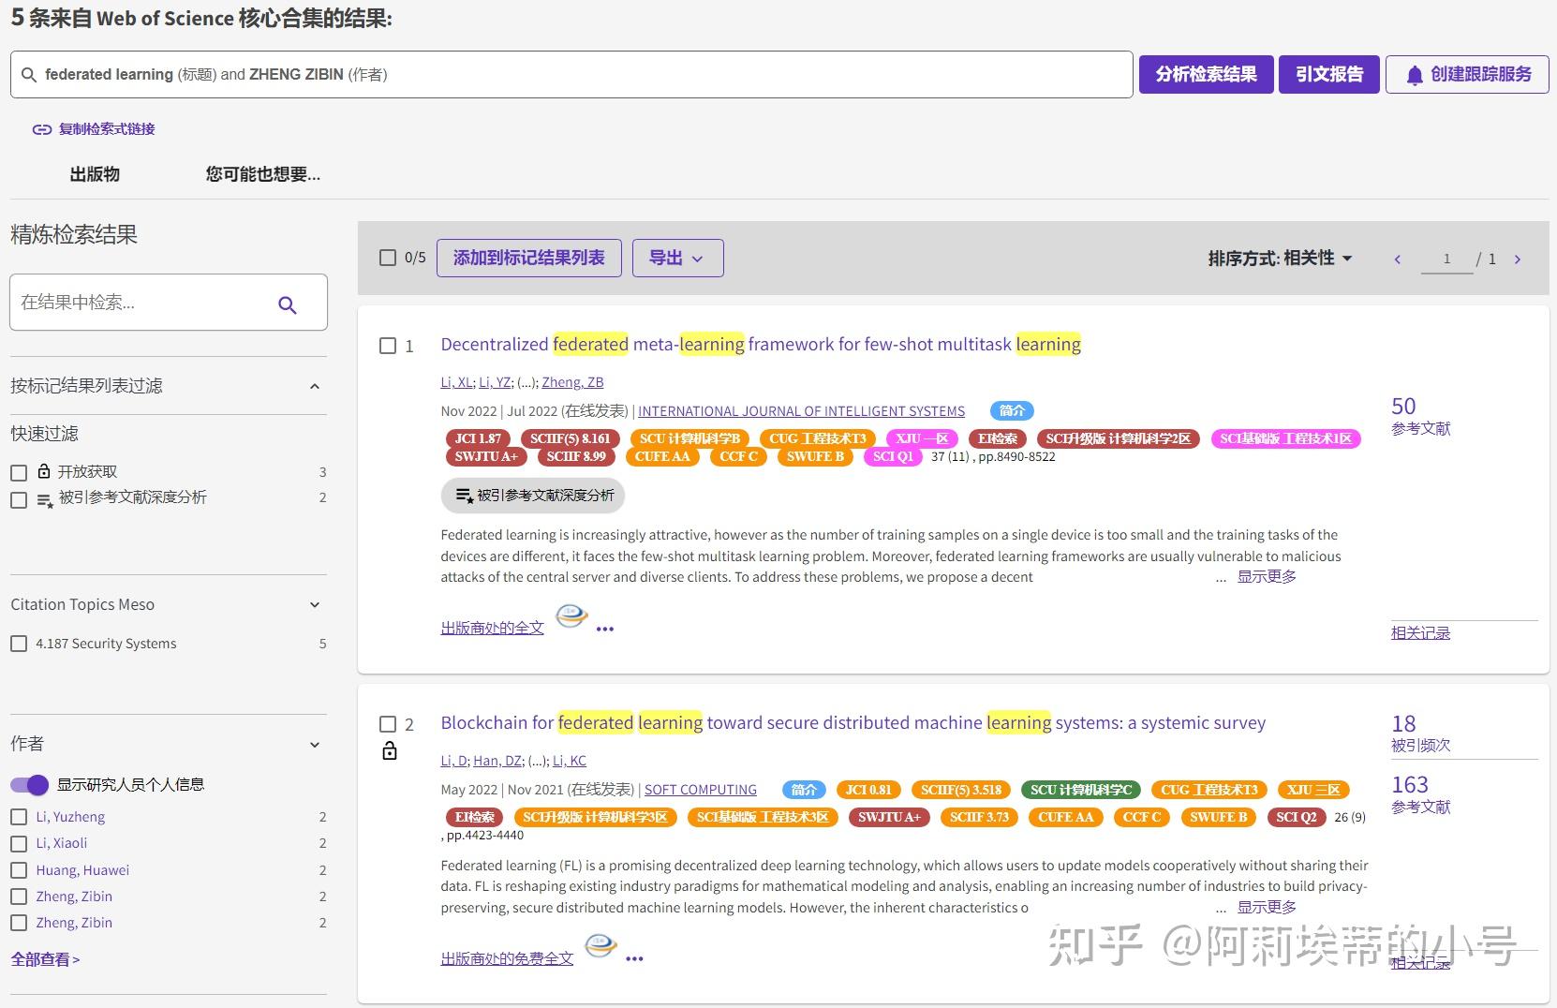Click library link icon for result 2
The image size is (1557, 1008).
pyautogui.click(x=601, y=945)
